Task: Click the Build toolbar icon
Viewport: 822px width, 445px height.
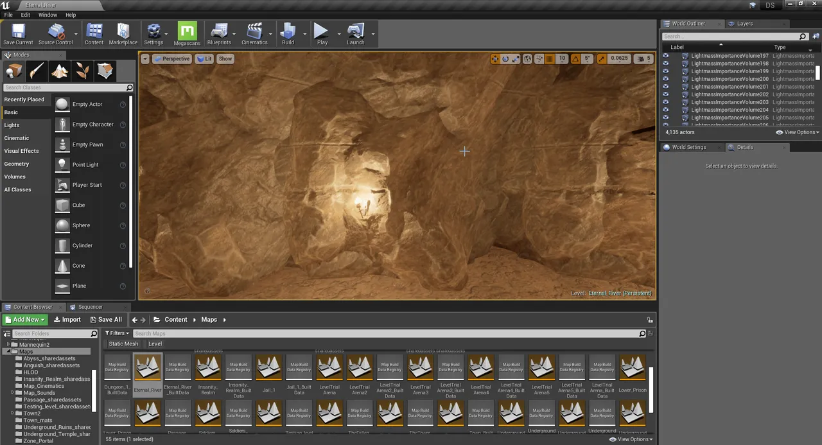Action: [x=288, y=33]
